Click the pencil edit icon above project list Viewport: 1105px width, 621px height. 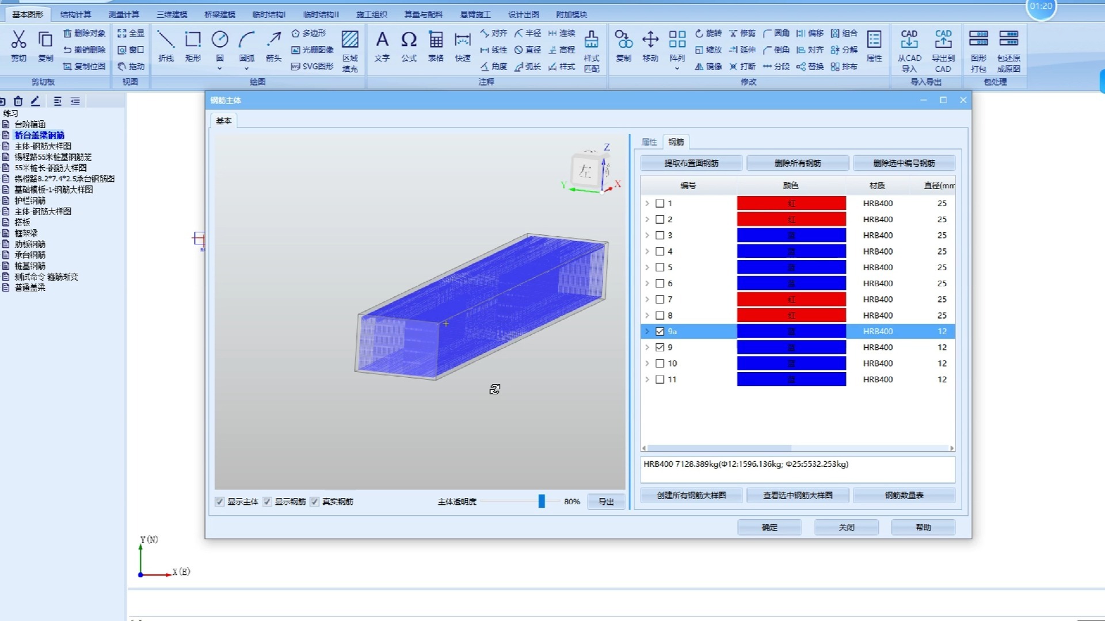tap(35, 101)
